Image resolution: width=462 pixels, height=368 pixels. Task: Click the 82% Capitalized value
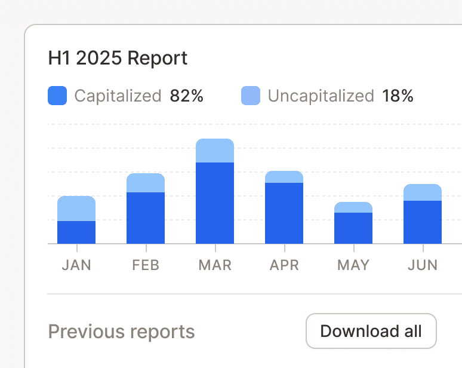click(186, 96)
